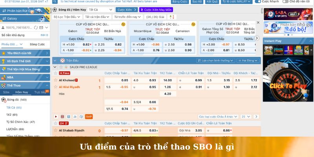Open Hai Dòng line view dropdown

[248, 60]
